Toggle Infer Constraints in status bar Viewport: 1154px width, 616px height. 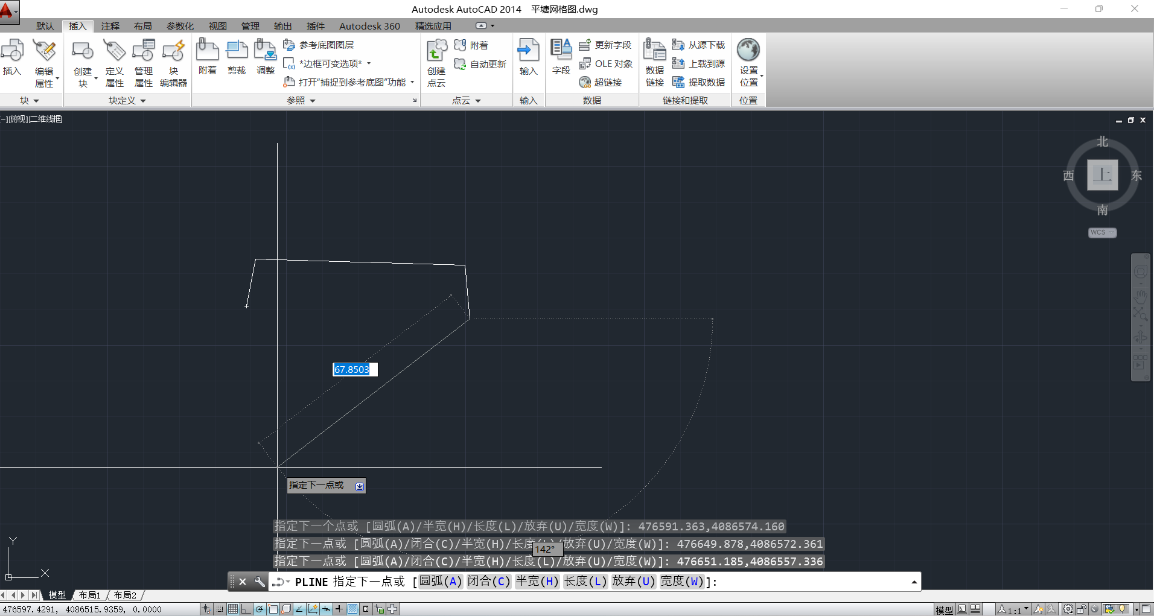[206, 609]
